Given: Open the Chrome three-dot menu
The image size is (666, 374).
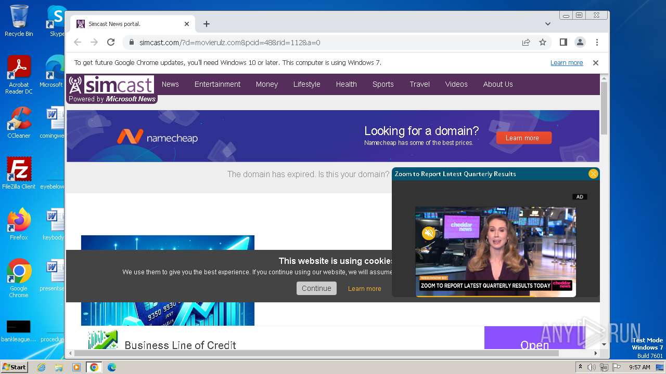Looking at the screenshot, I should point(597,42).
